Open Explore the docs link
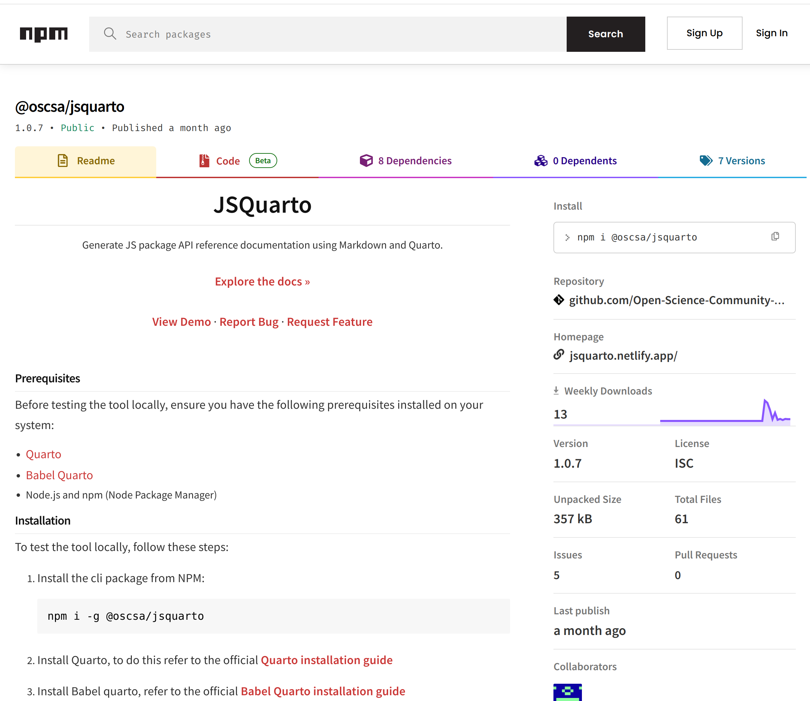This screenshot has width=810, height=701. tap(262, 281)
